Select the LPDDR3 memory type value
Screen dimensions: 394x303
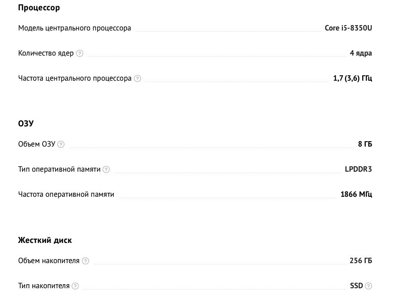358,169
